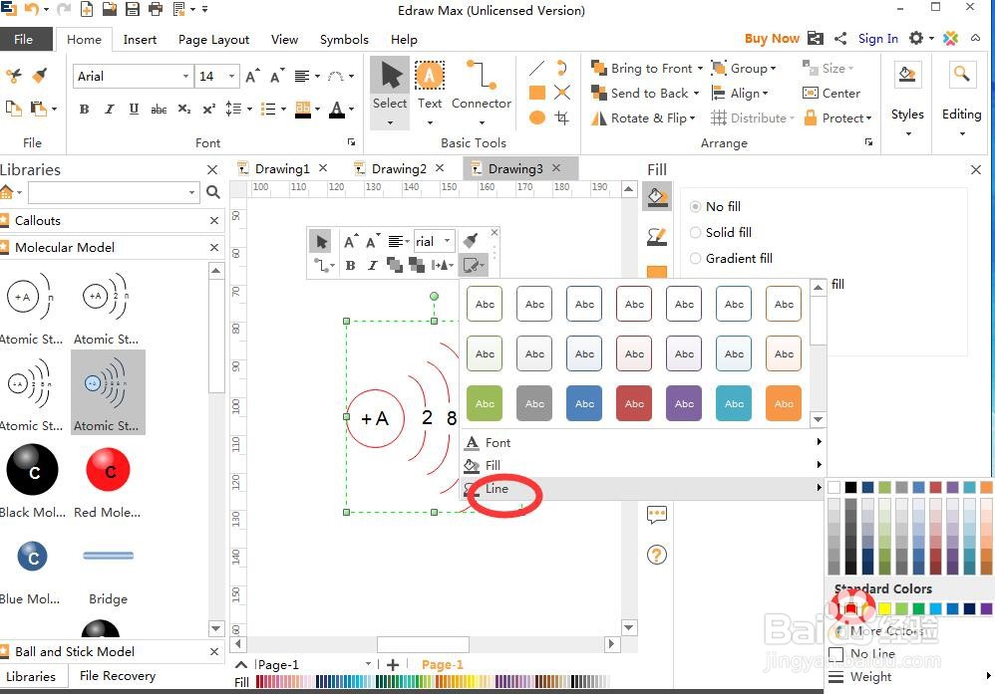Click the Print icon in quick access
Screen dimensions: 995x694
(155, 9)
